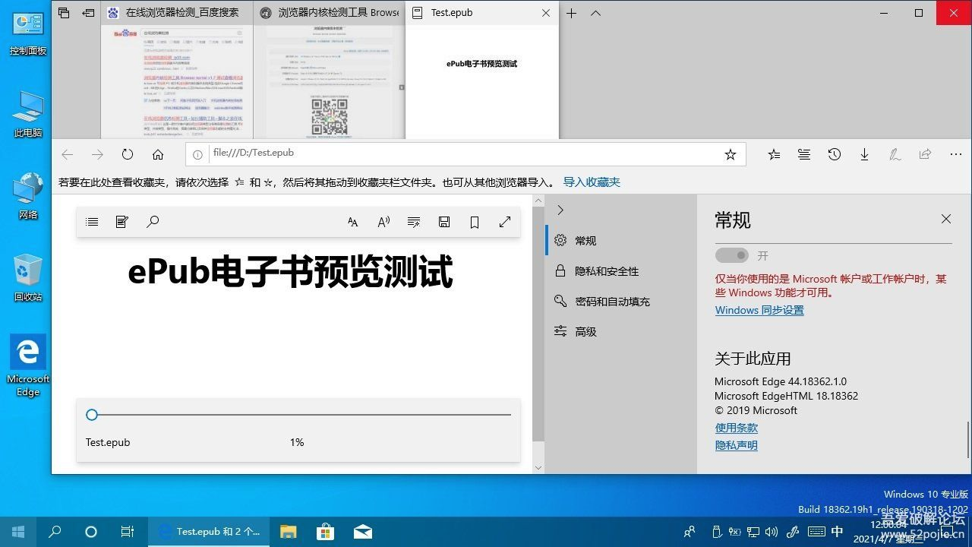This screenshot has width=972, height=547.
Task: Open taskbar search
Action: click(x=55, y=532)
